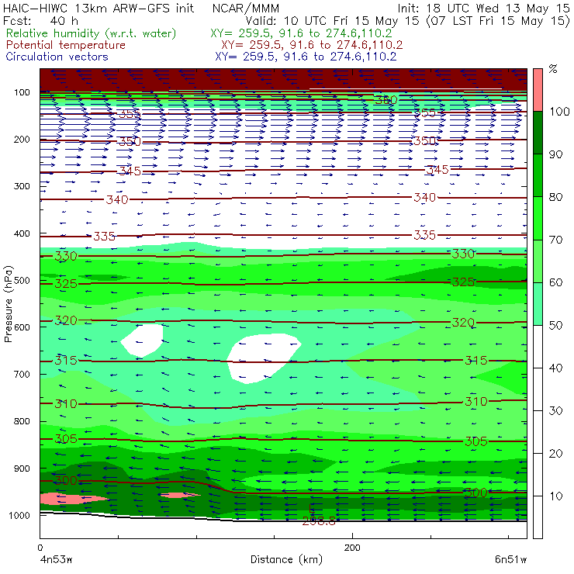The image size is (574, 574).
Task: Click the '600' hPa pressure tick label
Action: [22, 327]
